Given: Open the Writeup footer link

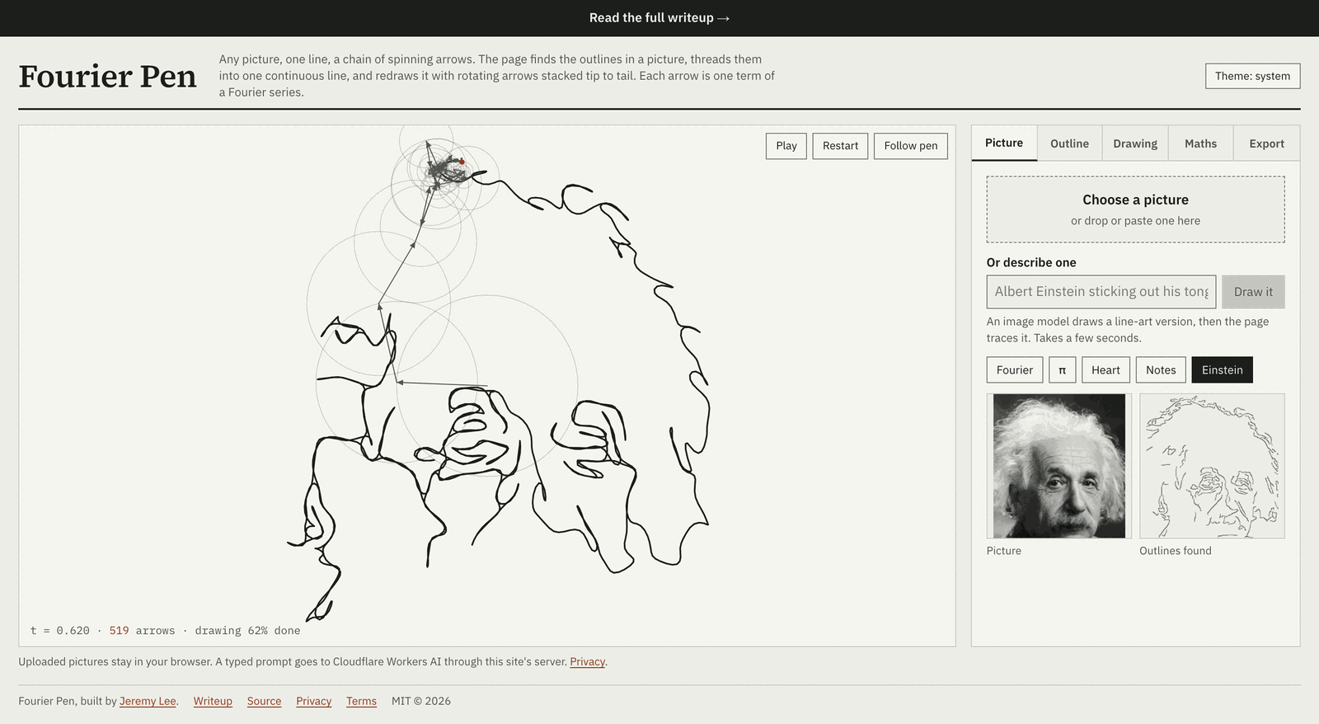Looking at the screenshot, I should (213, 701).
